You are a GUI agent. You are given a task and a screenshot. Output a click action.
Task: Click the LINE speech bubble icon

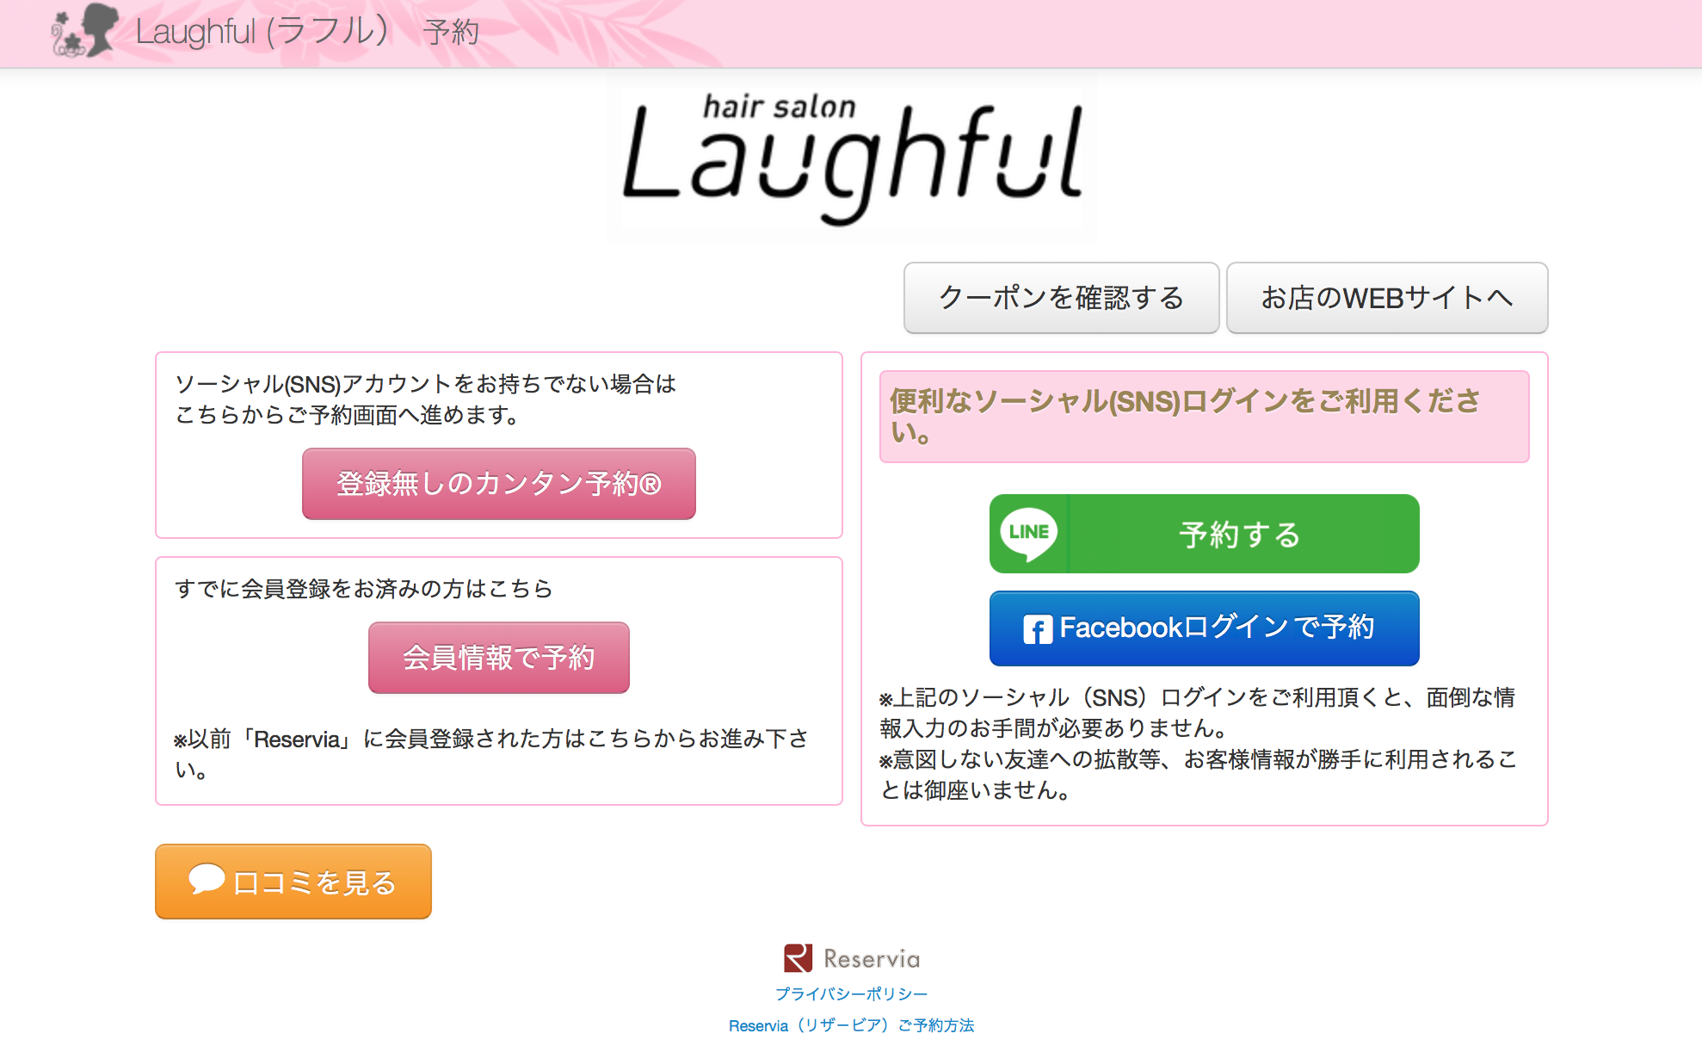click(1029, 534)
